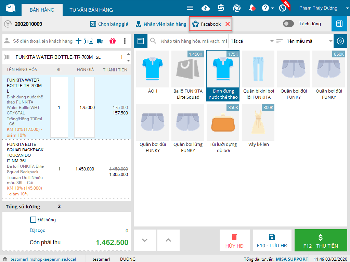350x262 pixels.
Task: Open testimei1.mshopkeeper.misa.local link
Action: tap(43, 259)
